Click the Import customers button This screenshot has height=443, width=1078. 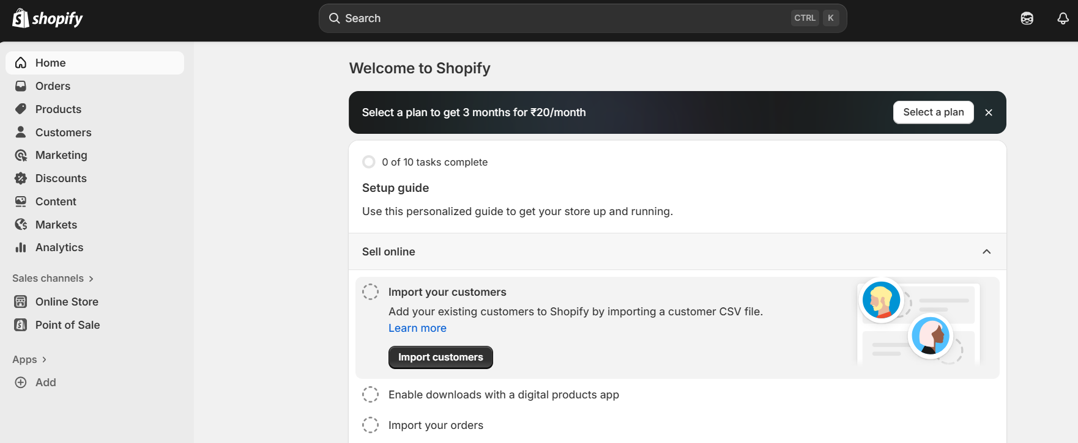pyautogui.click(x=440, y=357)
